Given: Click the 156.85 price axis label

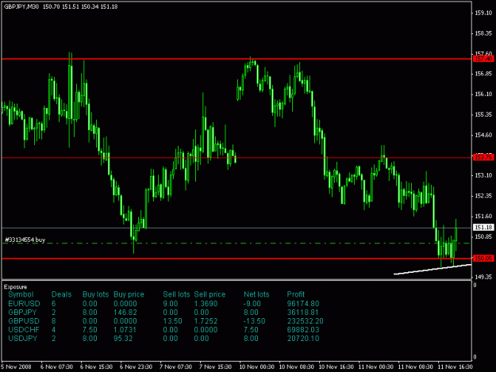Looking at the screenshot, I should click(483, 74).
